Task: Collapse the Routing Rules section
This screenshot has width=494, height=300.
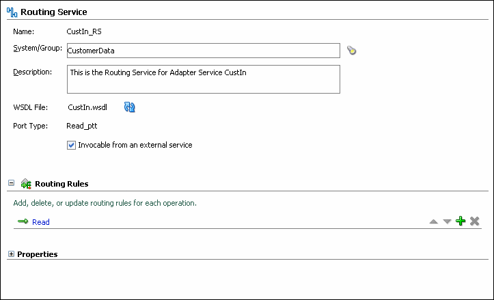Action: (x=12, y=182)
